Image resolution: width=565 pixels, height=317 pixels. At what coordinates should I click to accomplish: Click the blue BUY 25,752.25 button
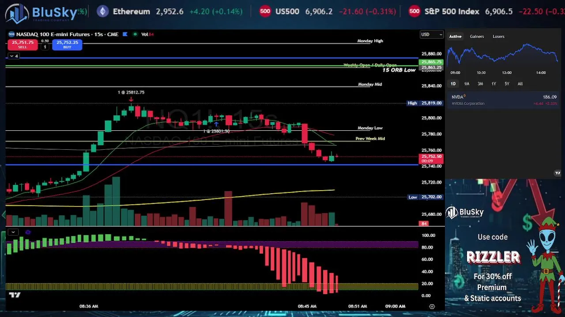click(x=67, y=44)
